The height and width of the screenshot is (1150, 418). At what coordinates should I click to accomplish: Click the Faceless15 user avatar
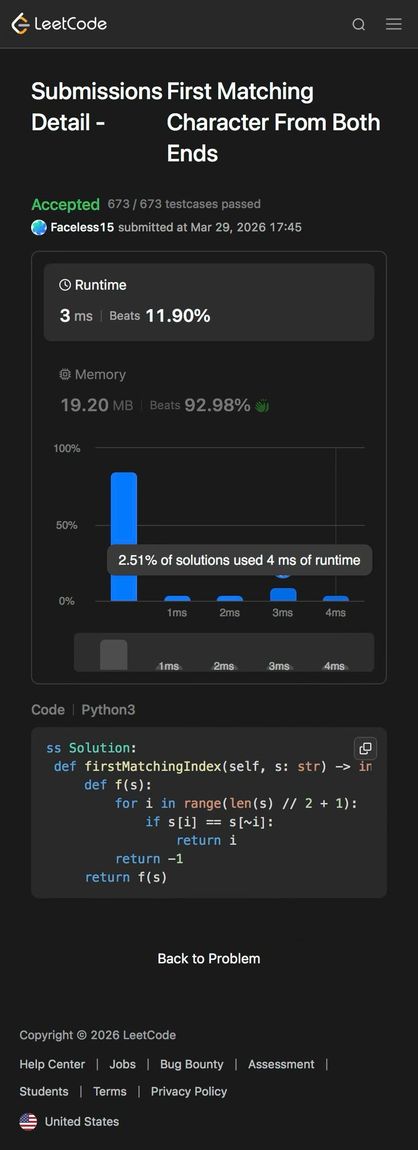[x=39, y=227]
